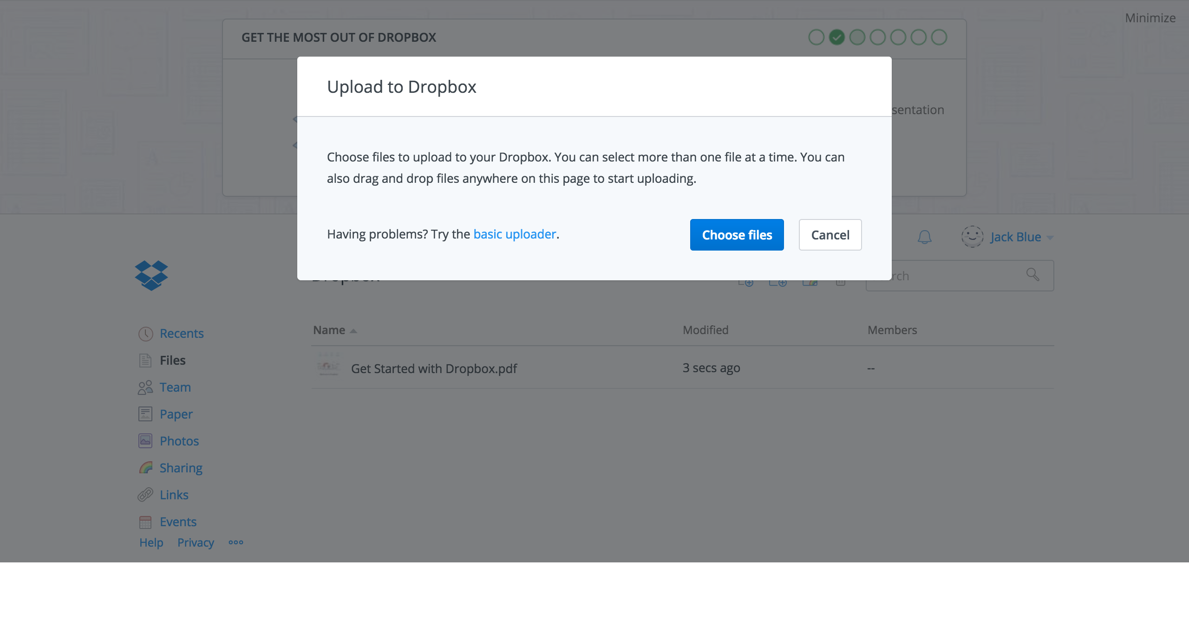The image size is (1189, 632).
Task: Click the three-dot more options at sidebar bottom
Action: (236, 542)
